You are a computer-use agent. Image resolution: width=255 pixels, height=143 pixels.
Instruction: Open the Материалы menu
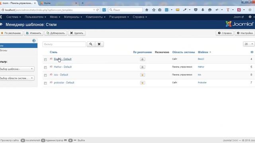73,17
